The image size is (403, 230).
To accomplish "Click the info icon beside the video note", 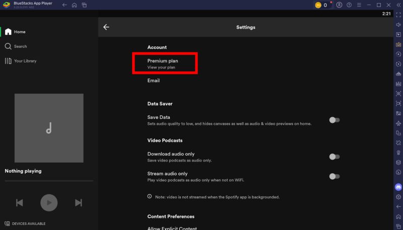I will click(x=149, y=196).
